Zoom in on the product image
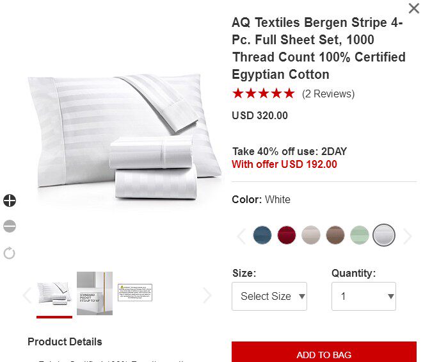423x362 pixels. 10,201
